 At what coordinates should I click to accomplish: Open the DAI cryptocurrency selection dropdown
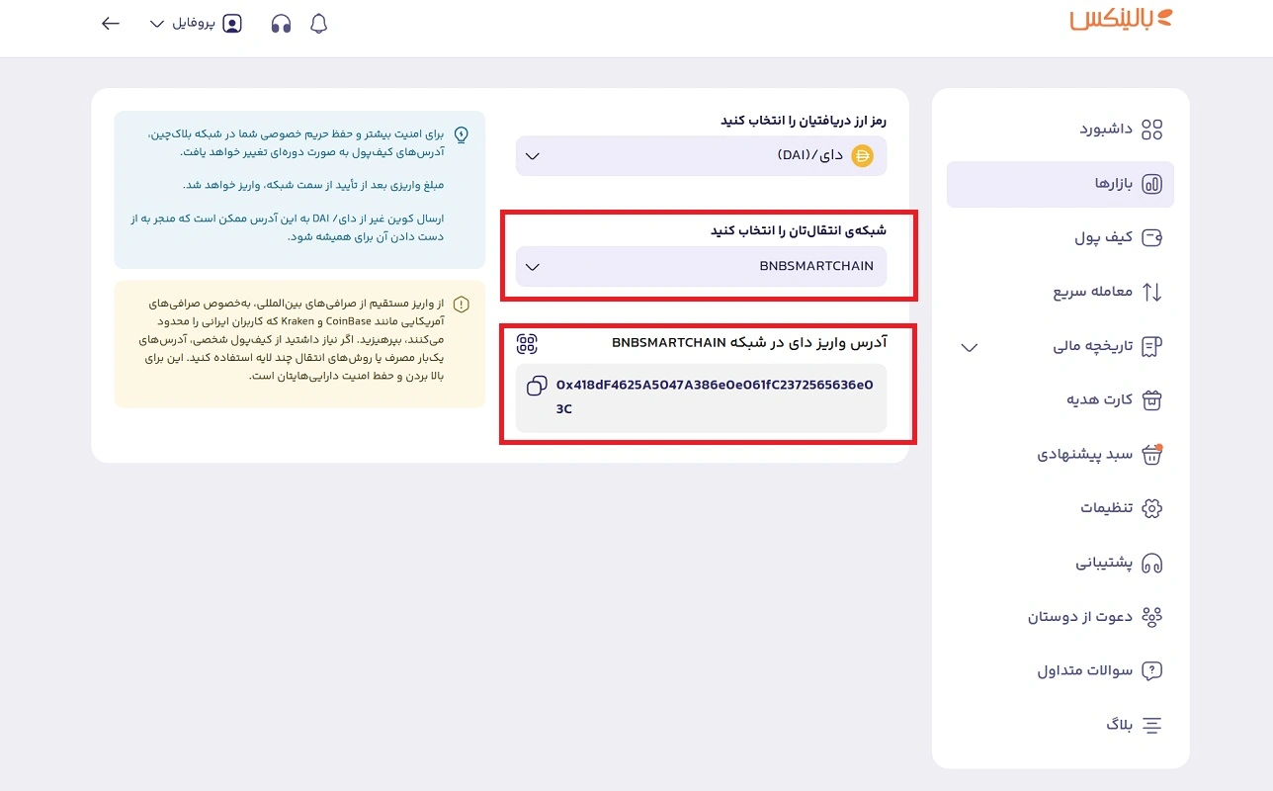pos(701,156)
